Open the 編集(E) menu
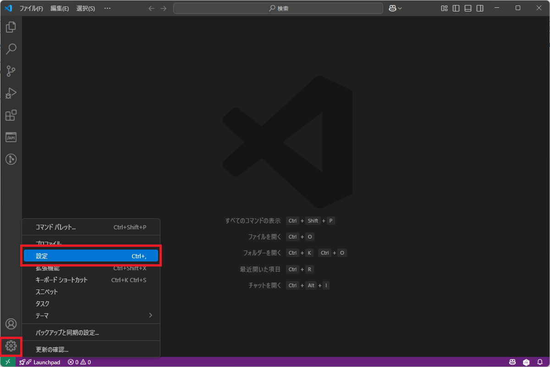The image size is (550, 367). pos(60,8)
